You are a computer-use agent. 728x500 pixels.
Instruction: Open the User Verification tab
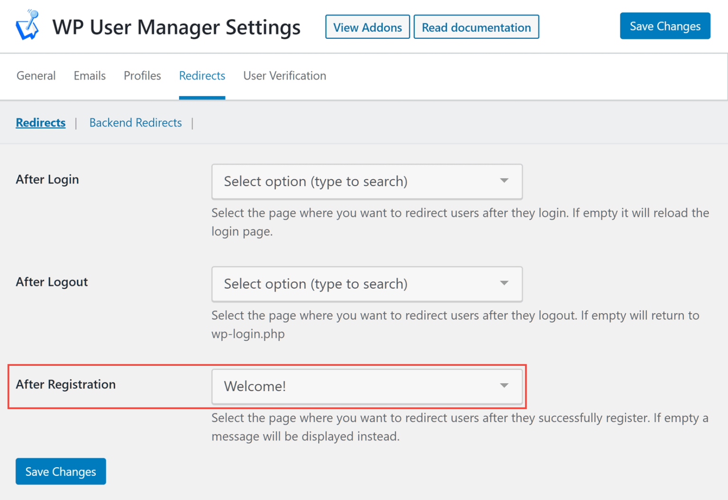click(284, 76)
